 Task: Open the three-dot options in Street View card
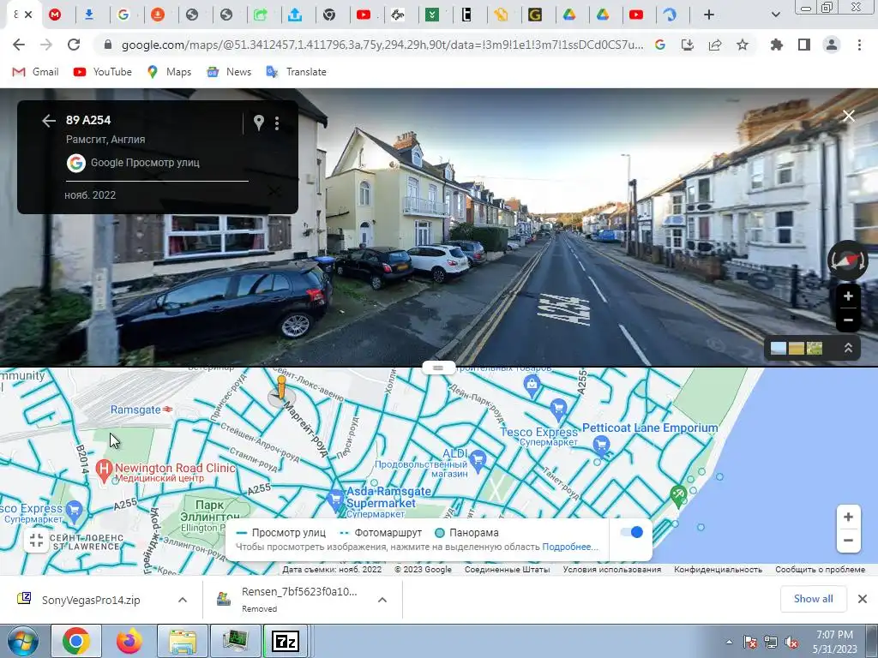point(277,123)
